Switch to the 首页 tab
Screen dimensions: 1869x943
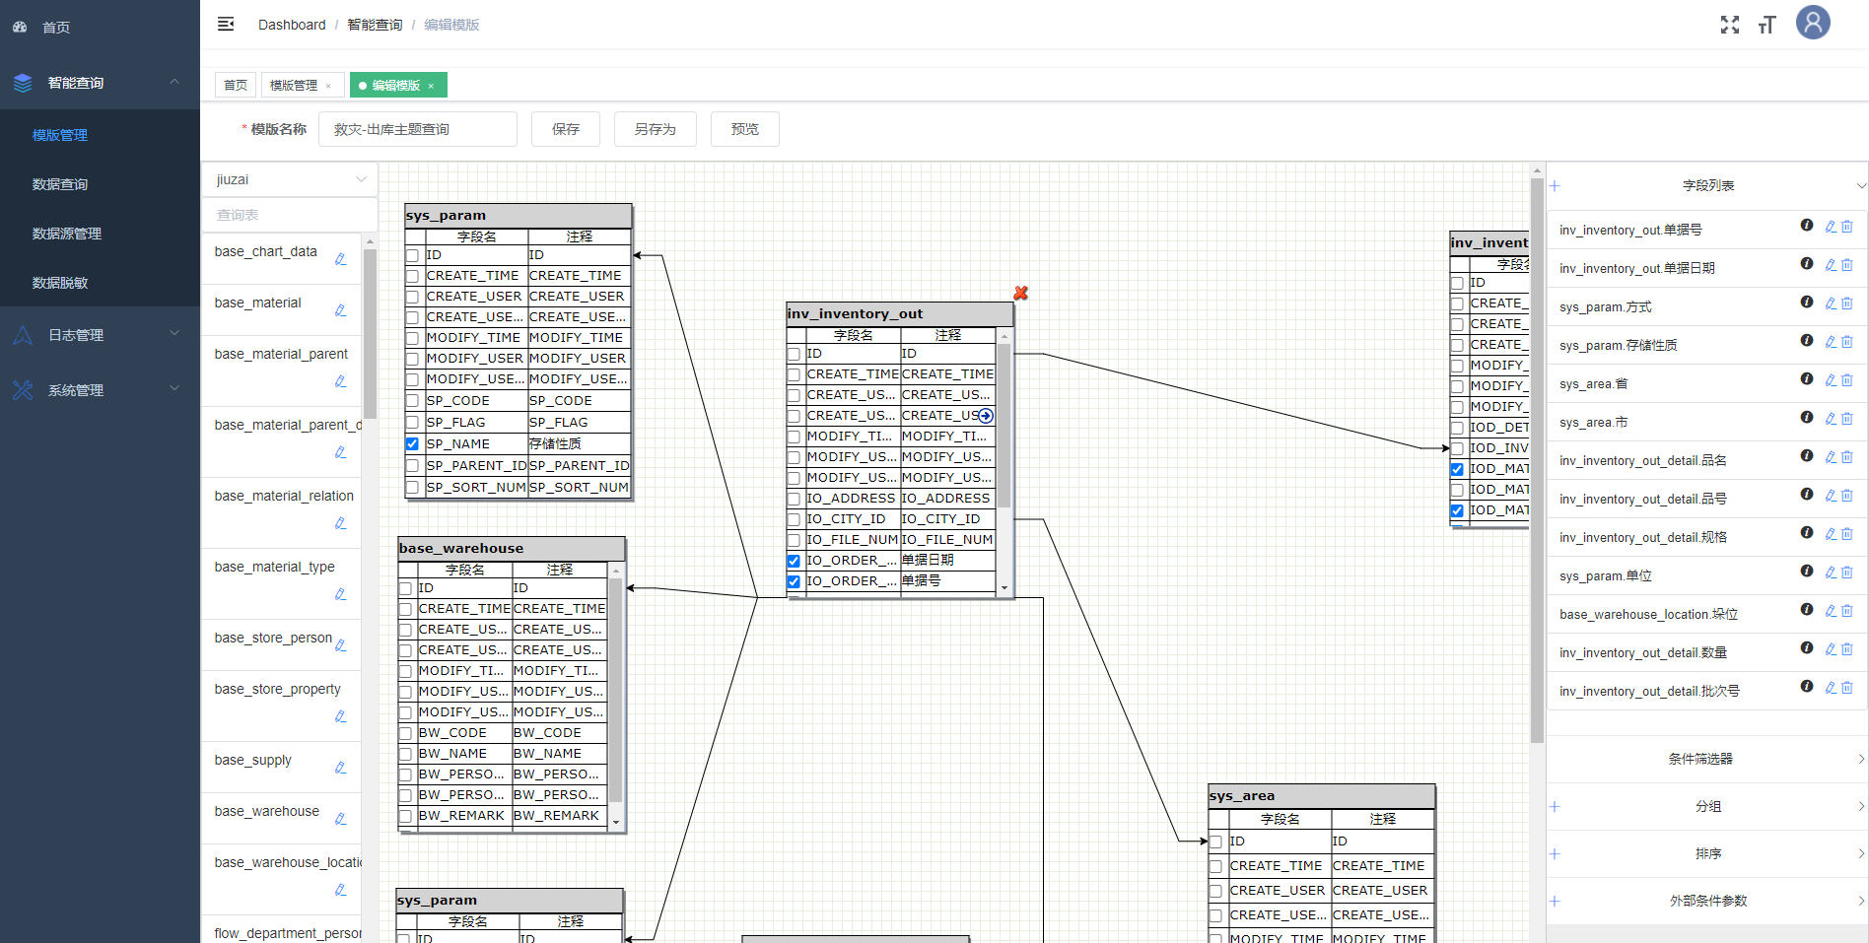point(236,86)
